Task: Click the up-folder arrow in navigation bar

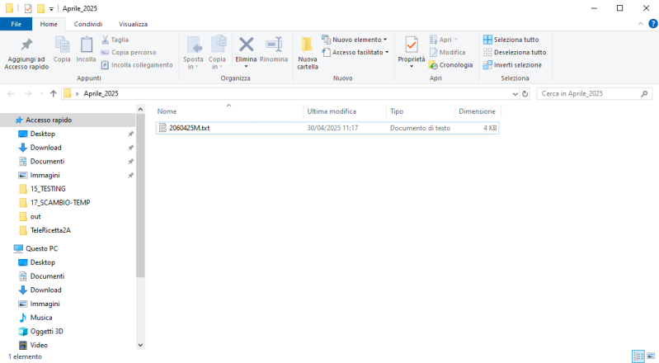Action: point(54,93)
